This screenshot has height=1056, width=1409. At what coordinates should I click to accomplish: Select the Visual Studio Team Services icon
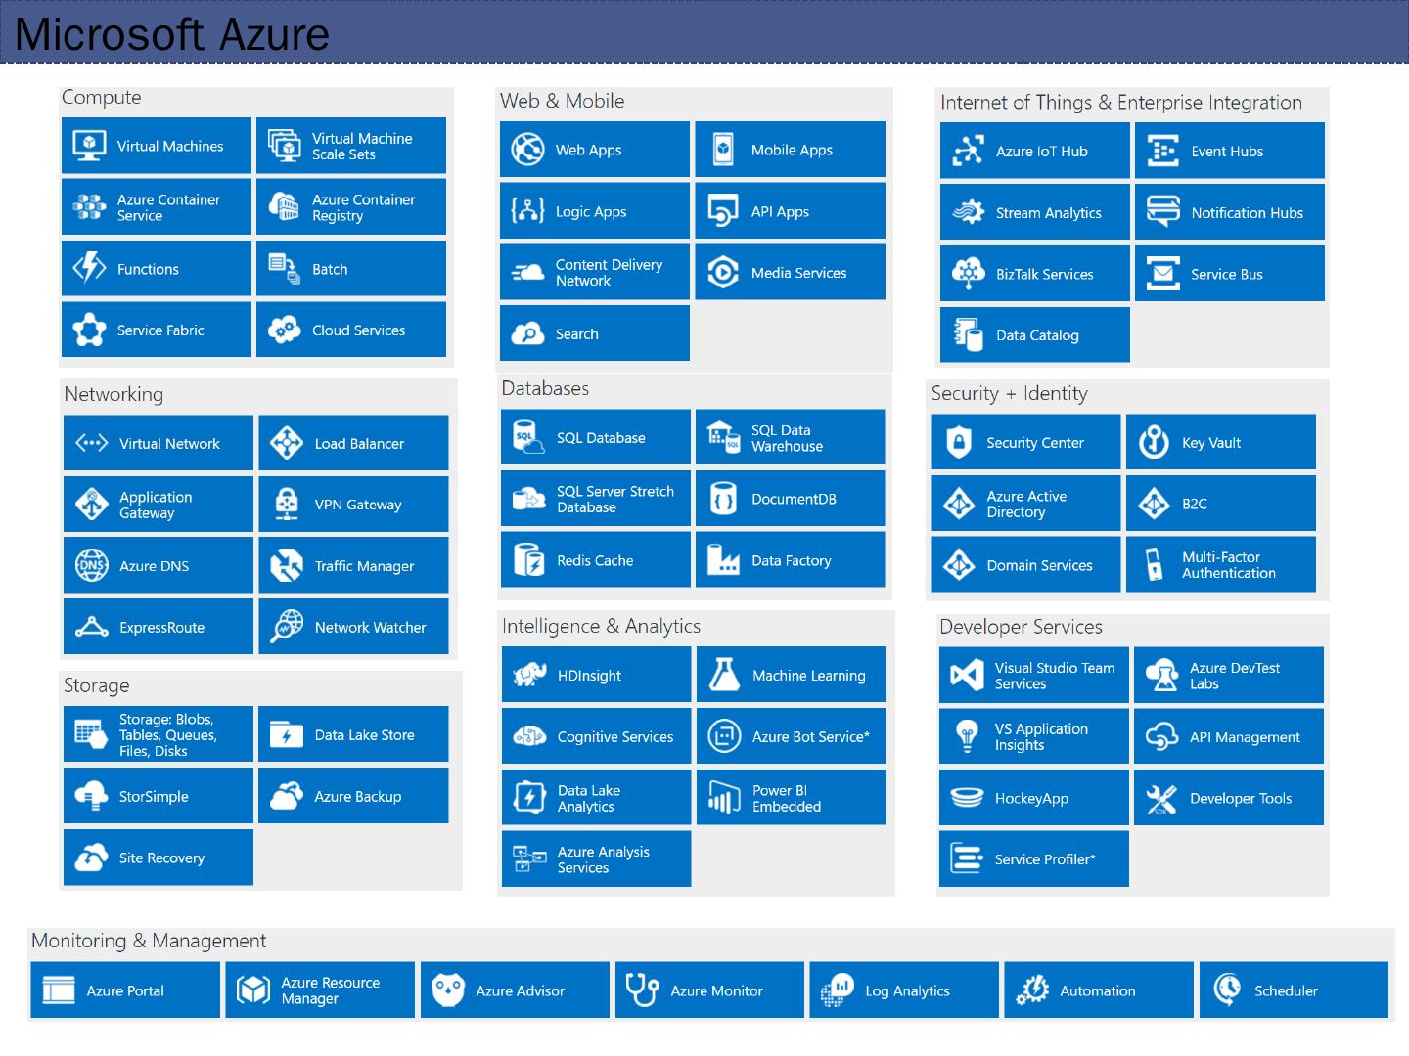[967, 675]
